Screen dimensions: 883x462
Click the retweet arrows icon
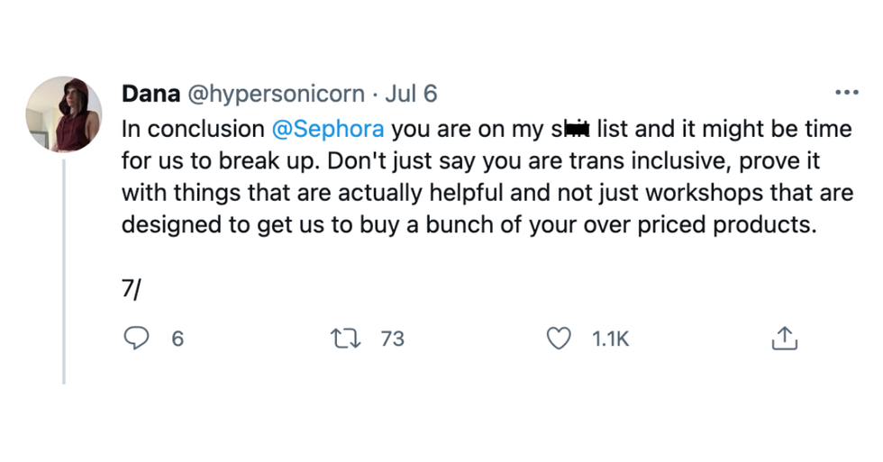coord(345,339)
